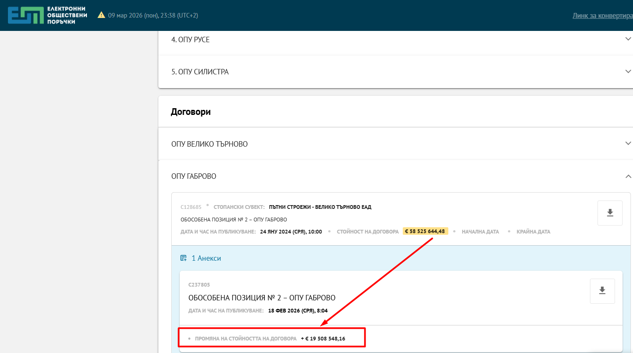Select the "5. ОПУ СИЛИСТРА" row title

coord(200,72)
